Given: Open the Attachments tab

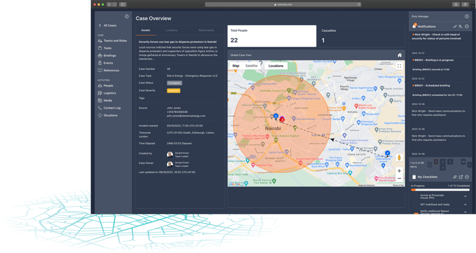Looking at the screenshot, I should (x=206, y=30).
